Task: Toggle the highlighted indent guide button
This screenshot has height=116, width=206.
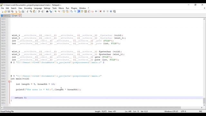Action: (x=79, y=12)
